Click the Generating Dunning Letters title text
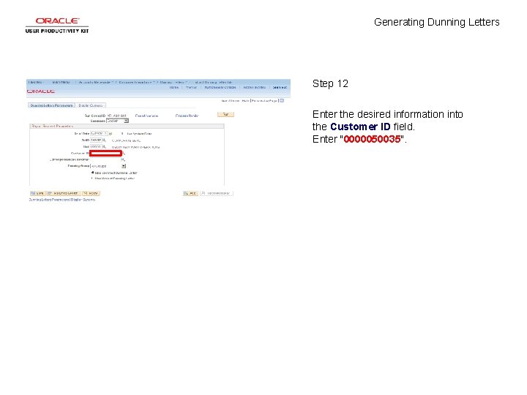This screenshot has width=527, height=395. 436,22
